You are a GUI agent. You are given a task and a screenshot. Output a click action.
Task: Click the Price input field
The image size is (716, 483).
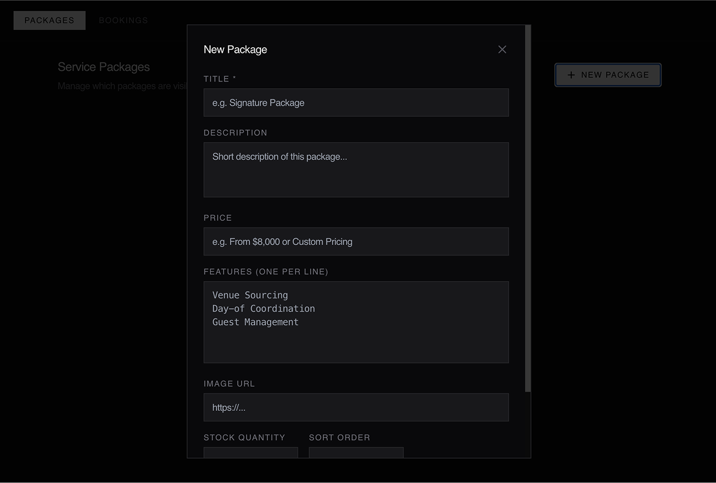356,241
